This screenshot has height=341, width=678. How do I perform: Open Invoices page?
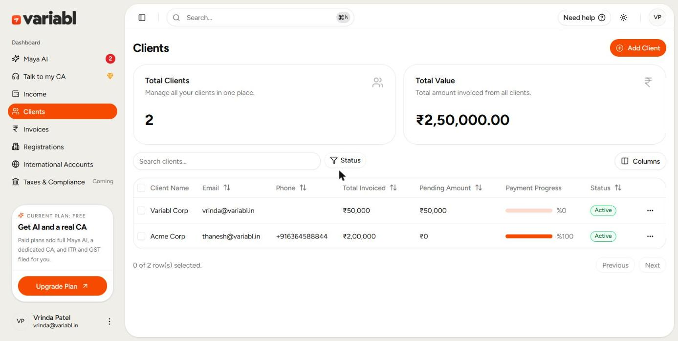[x=63, y=129]
